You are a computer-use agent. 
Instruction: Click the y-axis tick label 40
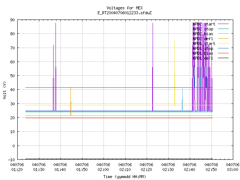click(x=12, y=90)
